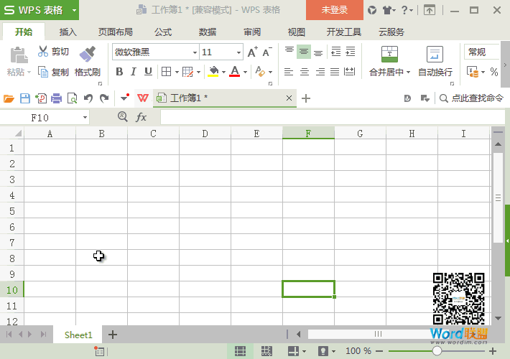
Task: Switch to the 数据 (Data) tab
Action: click(x=207, y=32)
